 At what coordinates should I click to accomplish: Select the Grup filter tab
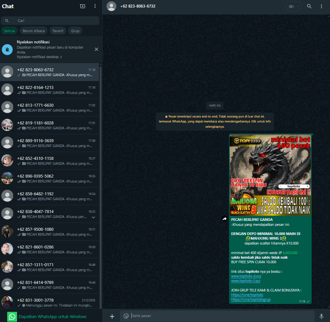tap(75, 31)
